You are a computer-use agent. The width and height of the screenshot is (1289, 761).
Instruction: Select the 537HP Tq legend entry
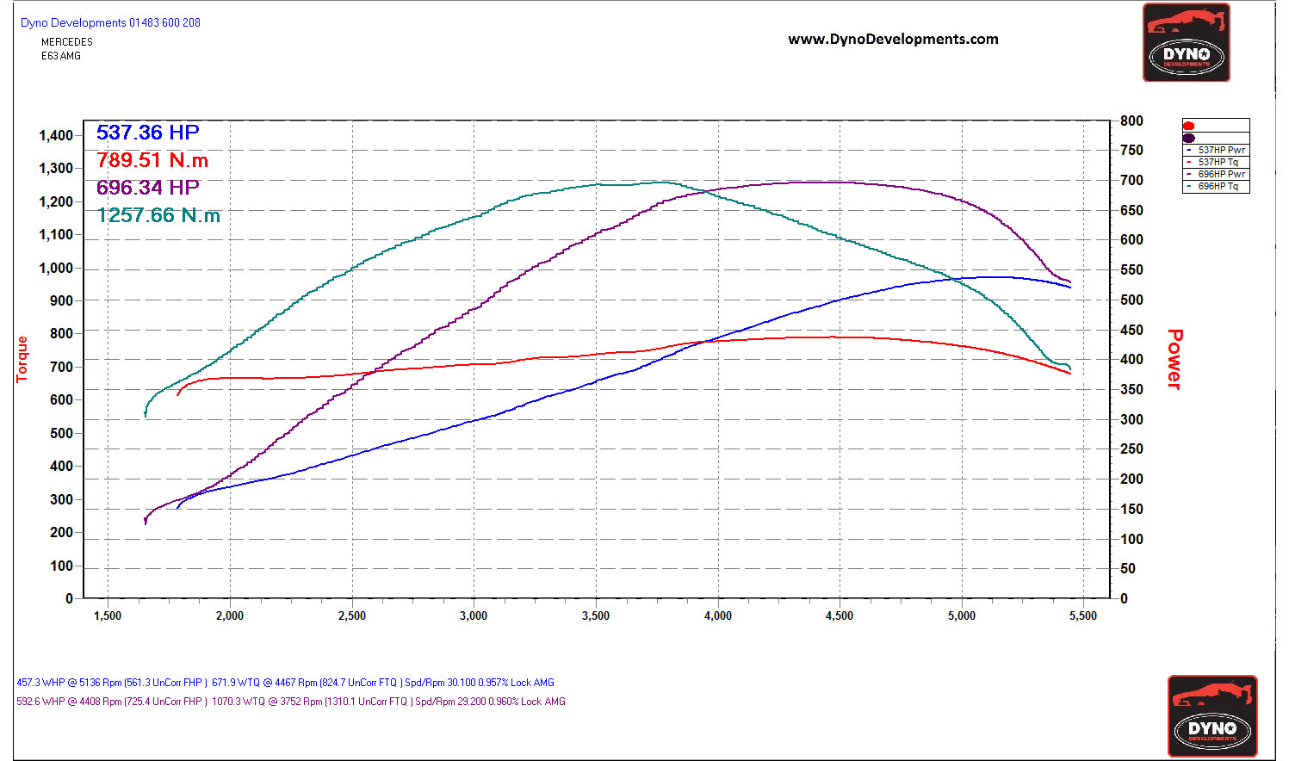(x=1218, y=162)
